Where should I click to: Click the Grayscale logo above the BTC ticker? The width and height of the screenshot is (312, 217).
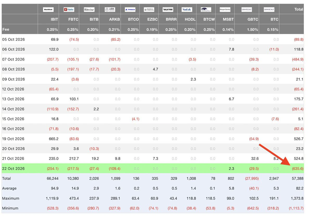pyautogui.click(x=269, y=10)
